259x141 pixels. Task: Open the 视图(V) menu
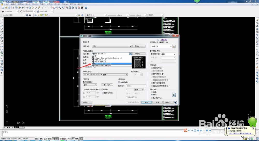pyautogui.click(x=21, y=4)
